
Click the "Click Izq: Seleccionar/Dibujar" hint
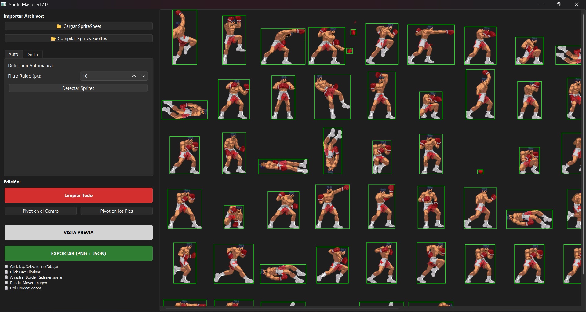pyautogui.click(x=34, y=267)
